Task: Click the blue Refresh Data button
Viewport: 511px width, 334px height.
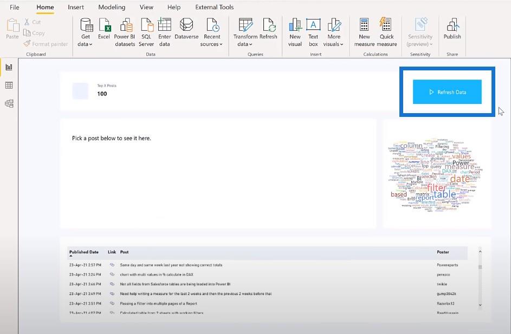Action: coord(447,92)
